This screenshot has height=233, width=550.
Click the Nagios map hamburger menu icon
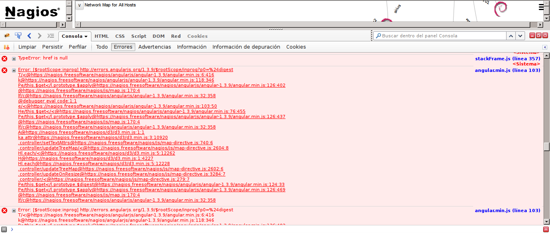pos(542,6)
